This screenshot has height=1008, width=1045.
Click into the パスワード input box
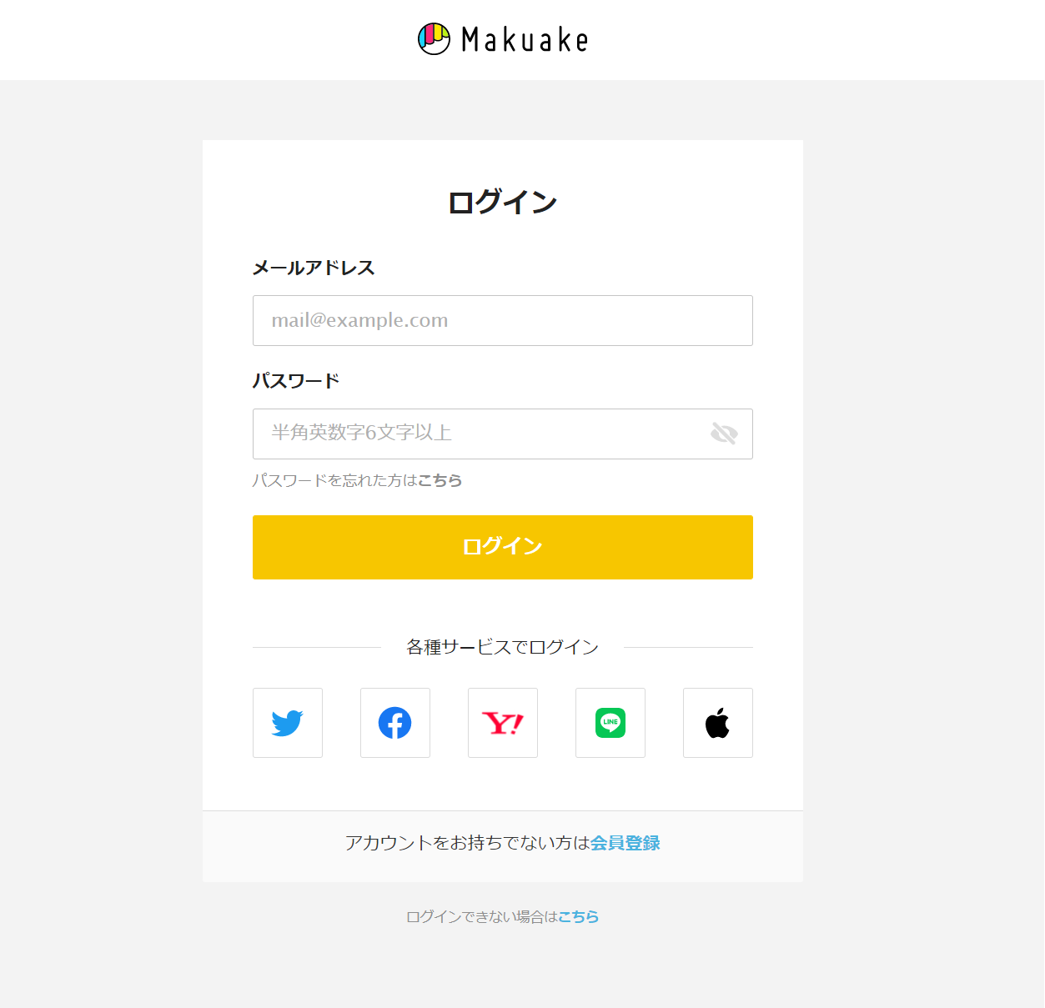480,434
